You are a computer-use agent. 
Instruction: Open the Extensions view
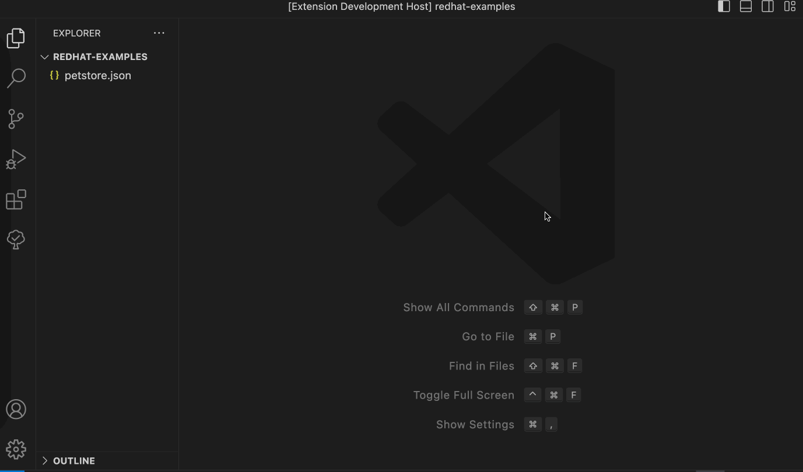click(x=16, y=199)
